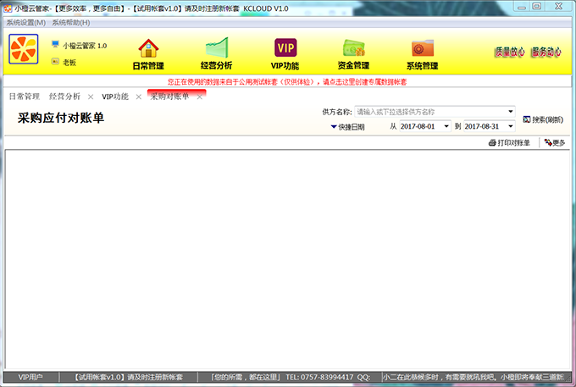Click the app icon in the title bar

pos(8,8)
